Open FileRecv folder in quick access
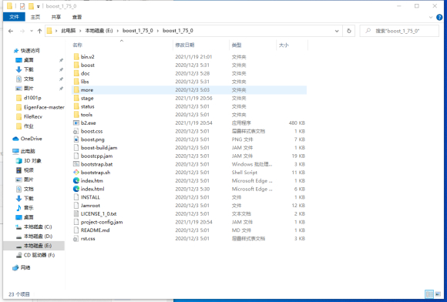 tap(29, 117)
